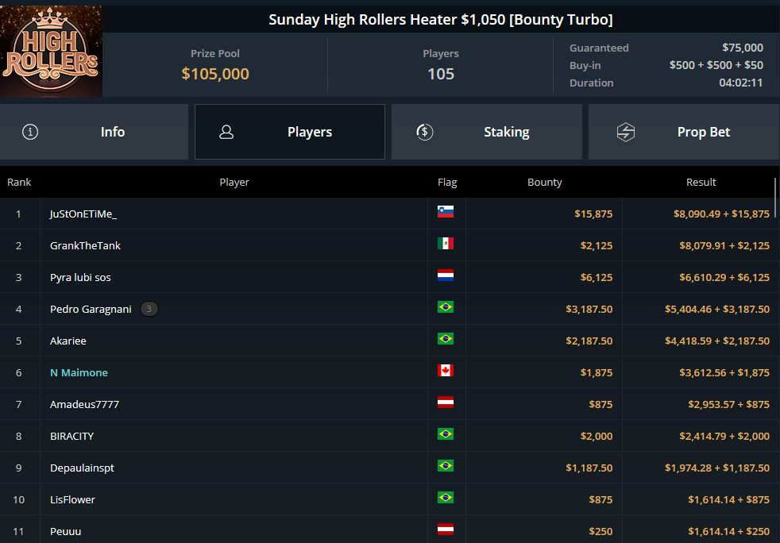Screen dimensions: 780x543
Task: Click the rank 1 cell
Action: (x=19, y=214)
